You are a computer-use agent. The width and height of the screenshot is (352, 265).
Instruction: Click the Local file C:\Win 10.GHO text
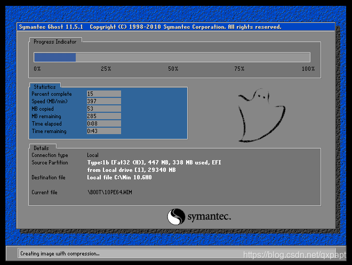(x=119, y=177)
